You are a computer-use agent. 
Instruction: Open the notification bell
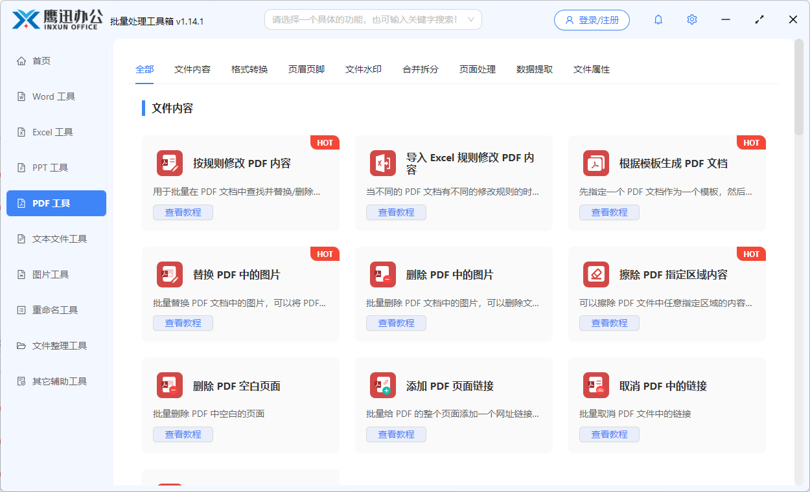(658, 19)
